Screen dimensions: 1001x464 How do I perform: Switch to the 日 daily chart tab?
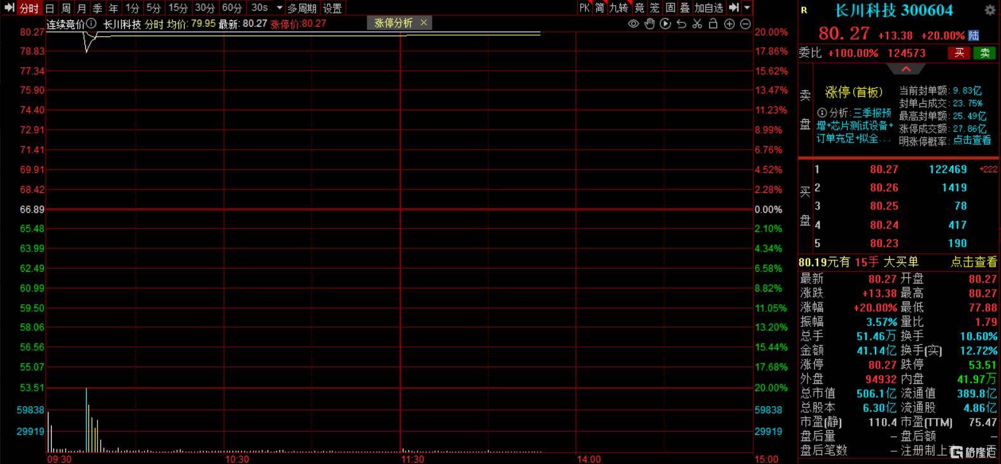click(x=50, y=8)
